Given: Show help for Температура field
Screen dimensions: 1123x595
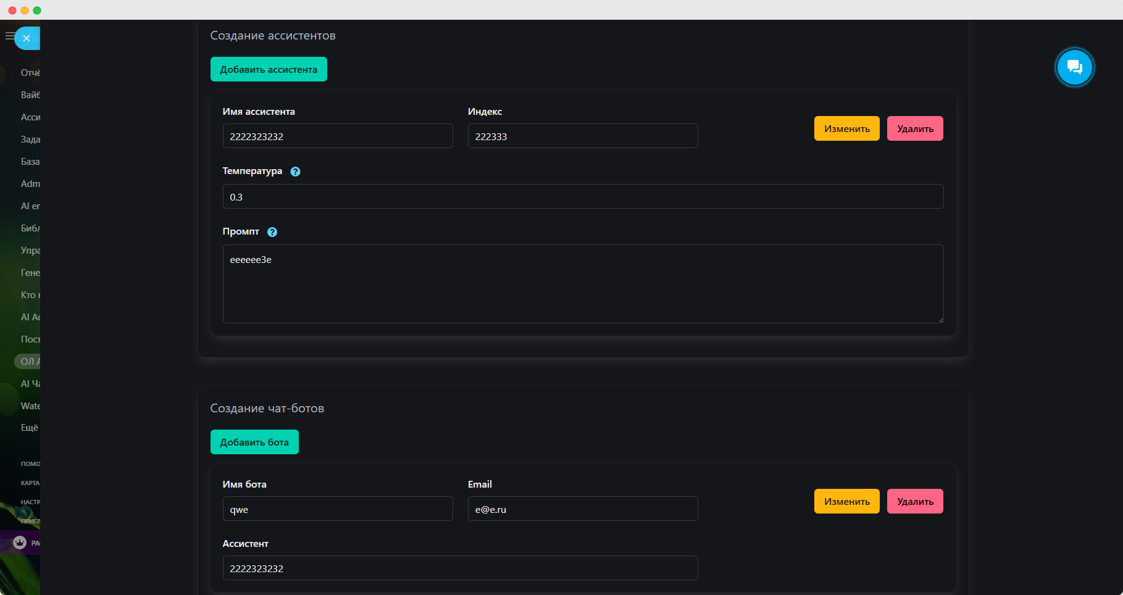Looking at the screenshot, I should coord(295,172).
